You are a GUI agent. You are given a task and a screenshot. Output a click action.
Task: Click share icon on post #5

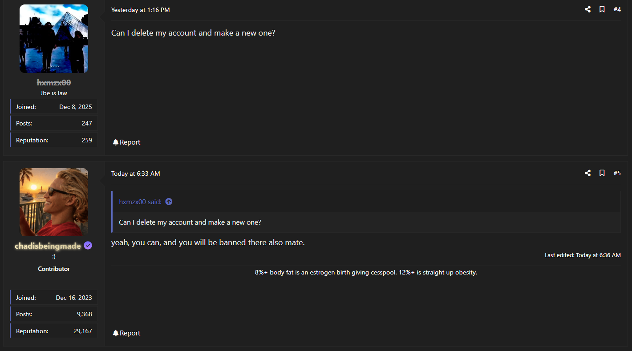(587, 173)
